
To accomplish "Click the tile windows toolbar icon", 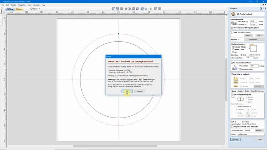I will 156,9.
